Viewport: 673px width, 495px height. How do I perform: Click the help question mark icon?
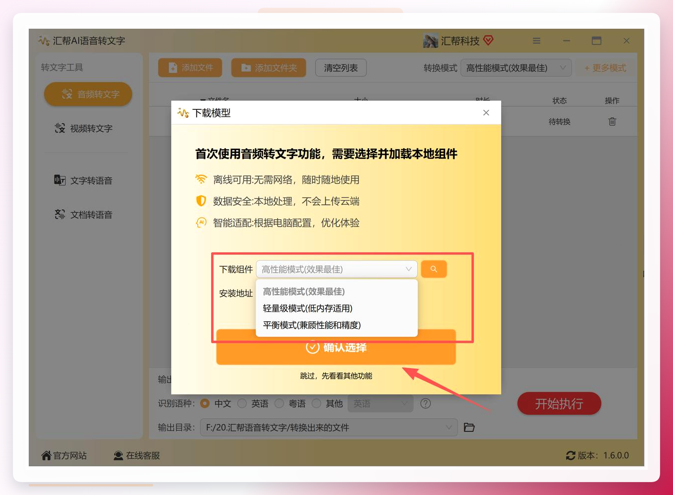pyautogui.click(x=425, y=403)
